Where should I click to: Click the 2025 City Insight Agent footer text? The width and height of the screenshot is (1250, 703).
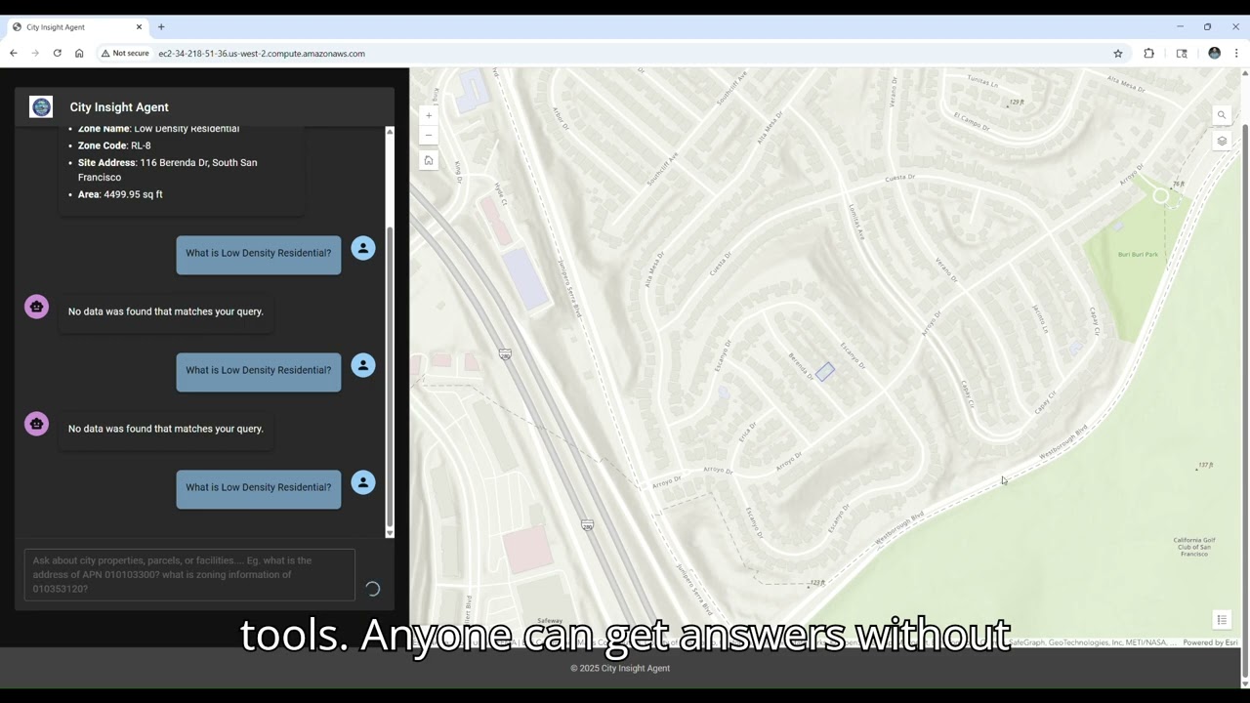pyautogui.click(x=620, y=668)
